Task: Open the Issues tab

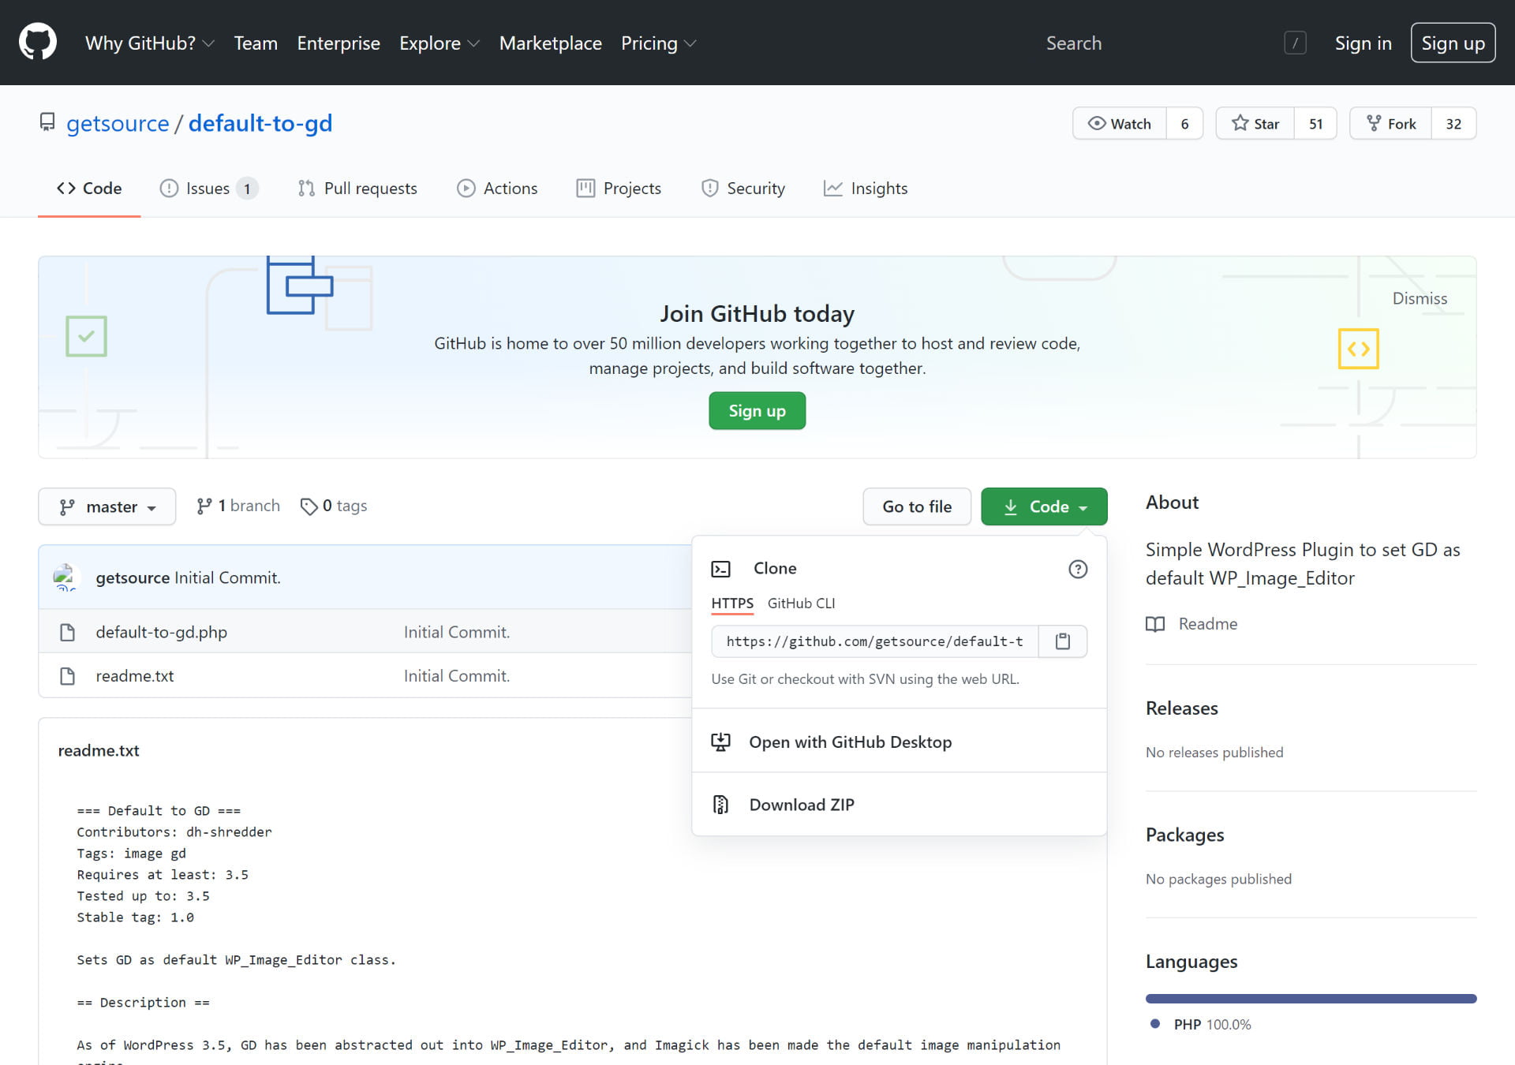Action: point(206,188)
